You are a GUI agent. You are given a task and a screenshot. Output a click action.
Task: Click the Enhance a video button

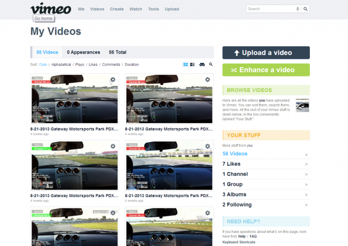click(266, 70)
